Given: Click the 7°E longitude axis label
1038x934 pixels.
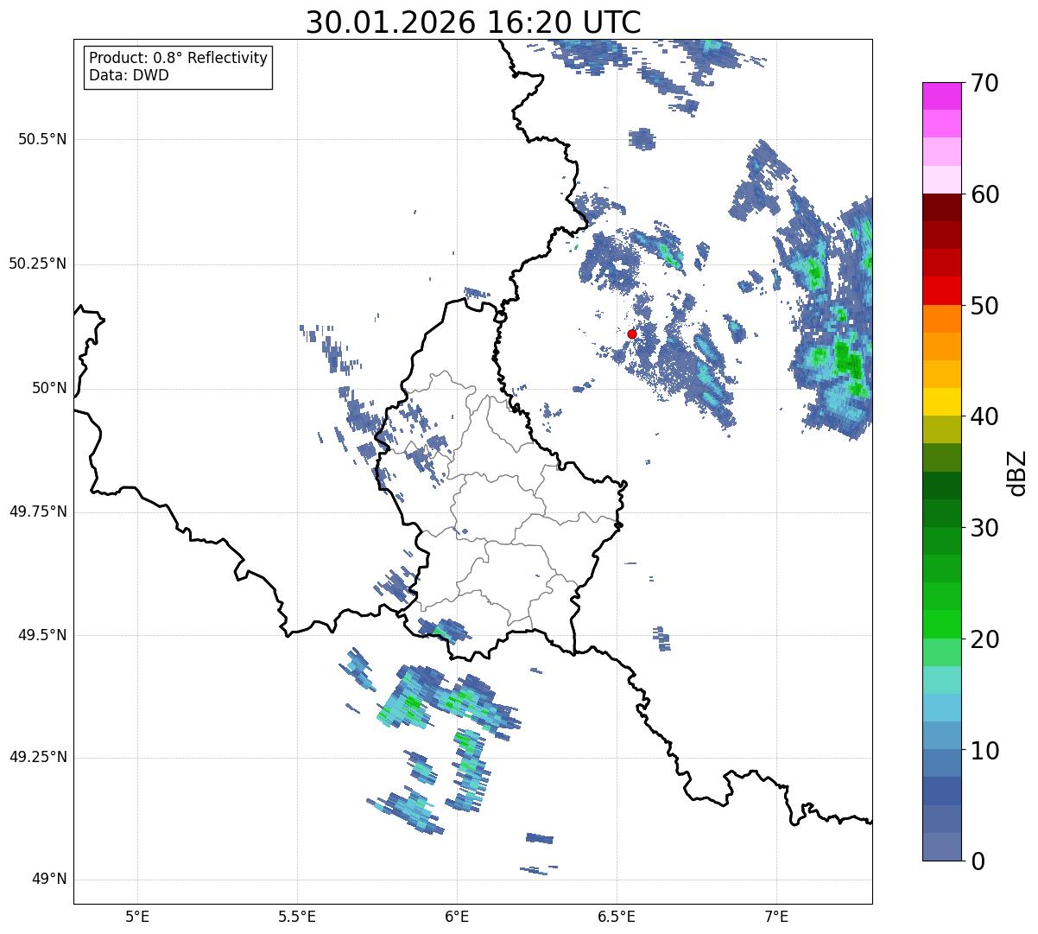Looking at the screenshot, I should [x=776, y=916].
